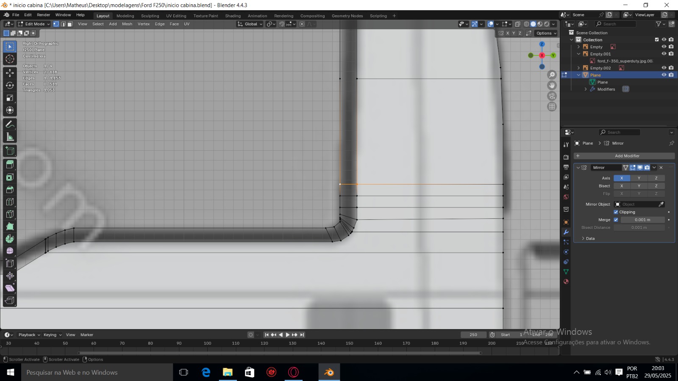Expand the Empty object in outliner

tap(578, 47)
